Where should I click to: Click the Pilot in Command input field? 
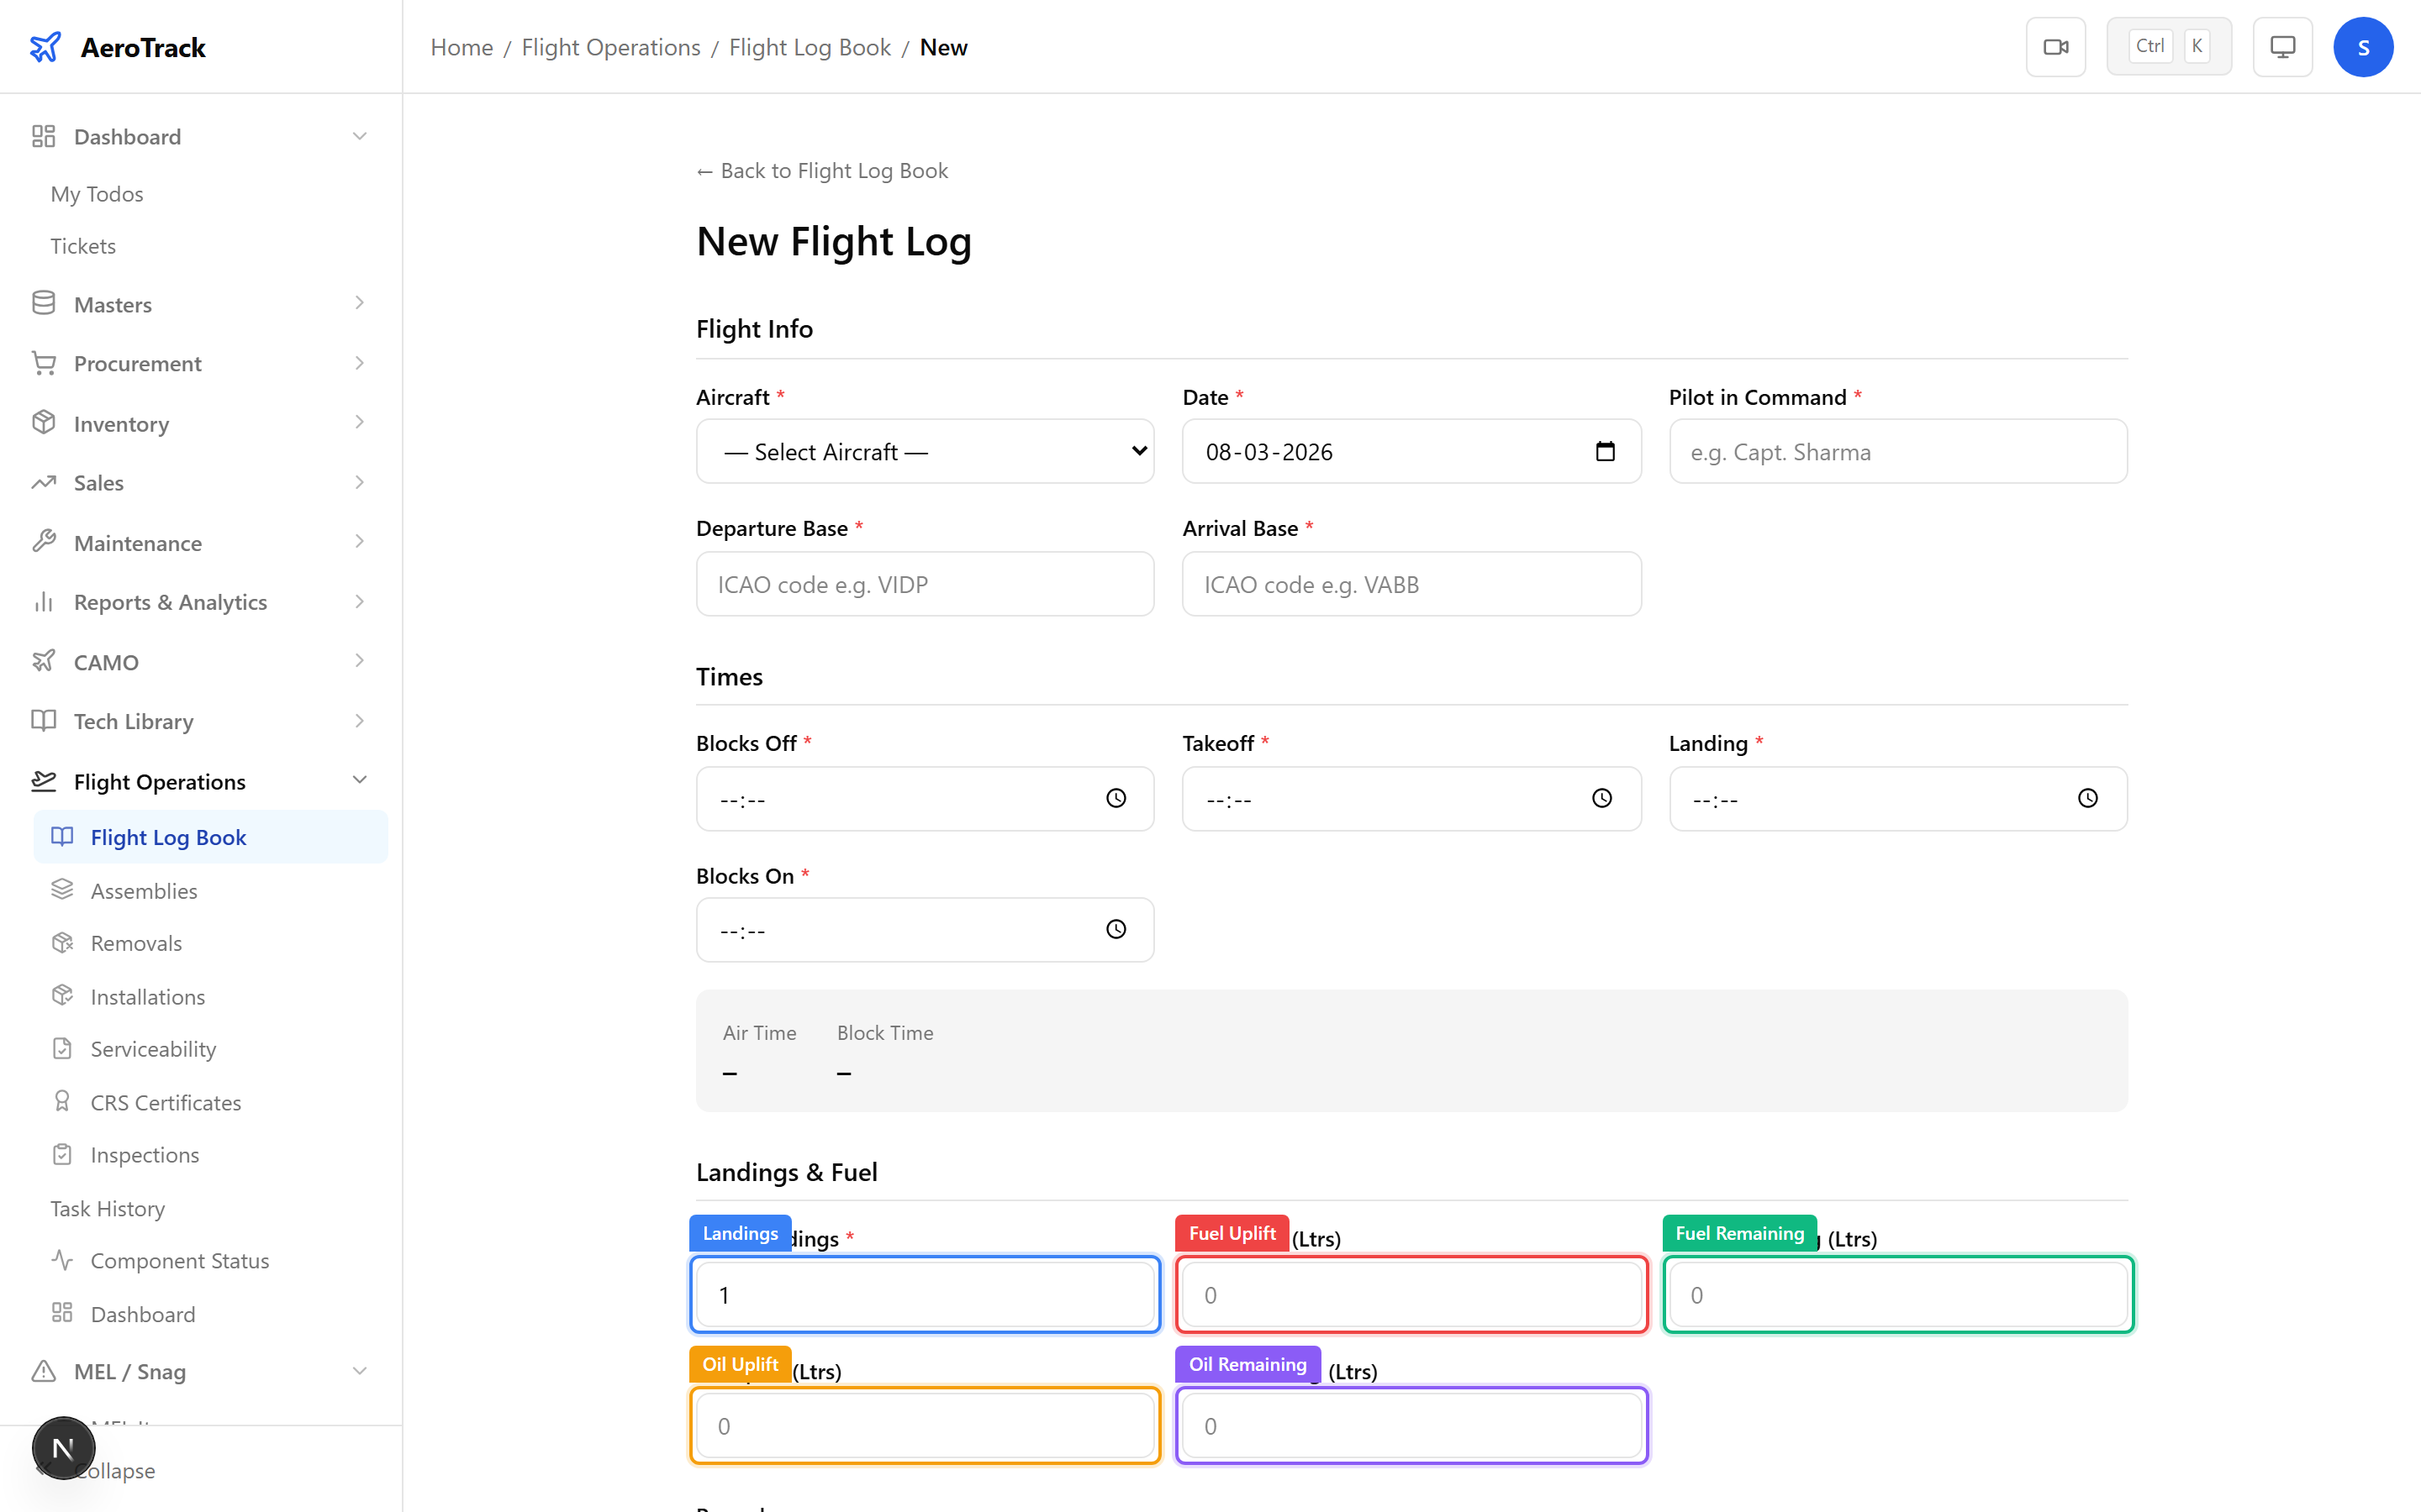coord(1896,452)
